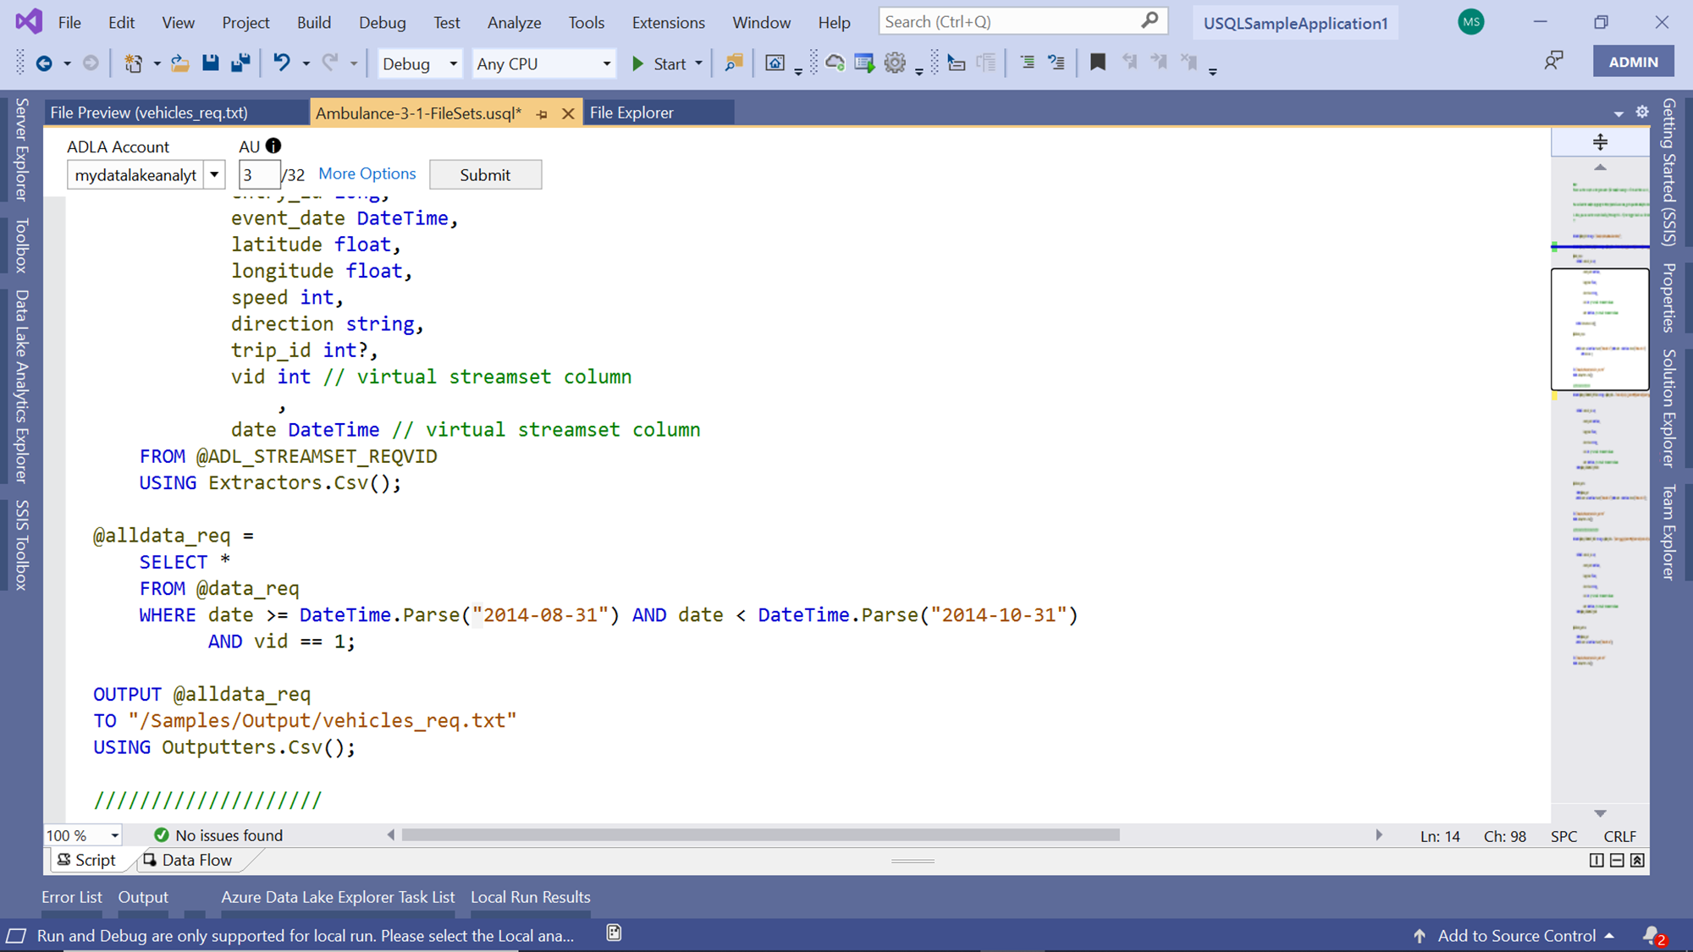Expand the Any CPU platform dropdown
Viewport: 1693px width, 952px height.
tap(606, 63)
